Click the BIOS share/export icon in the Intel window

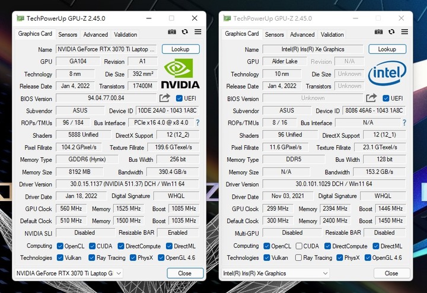371,98
